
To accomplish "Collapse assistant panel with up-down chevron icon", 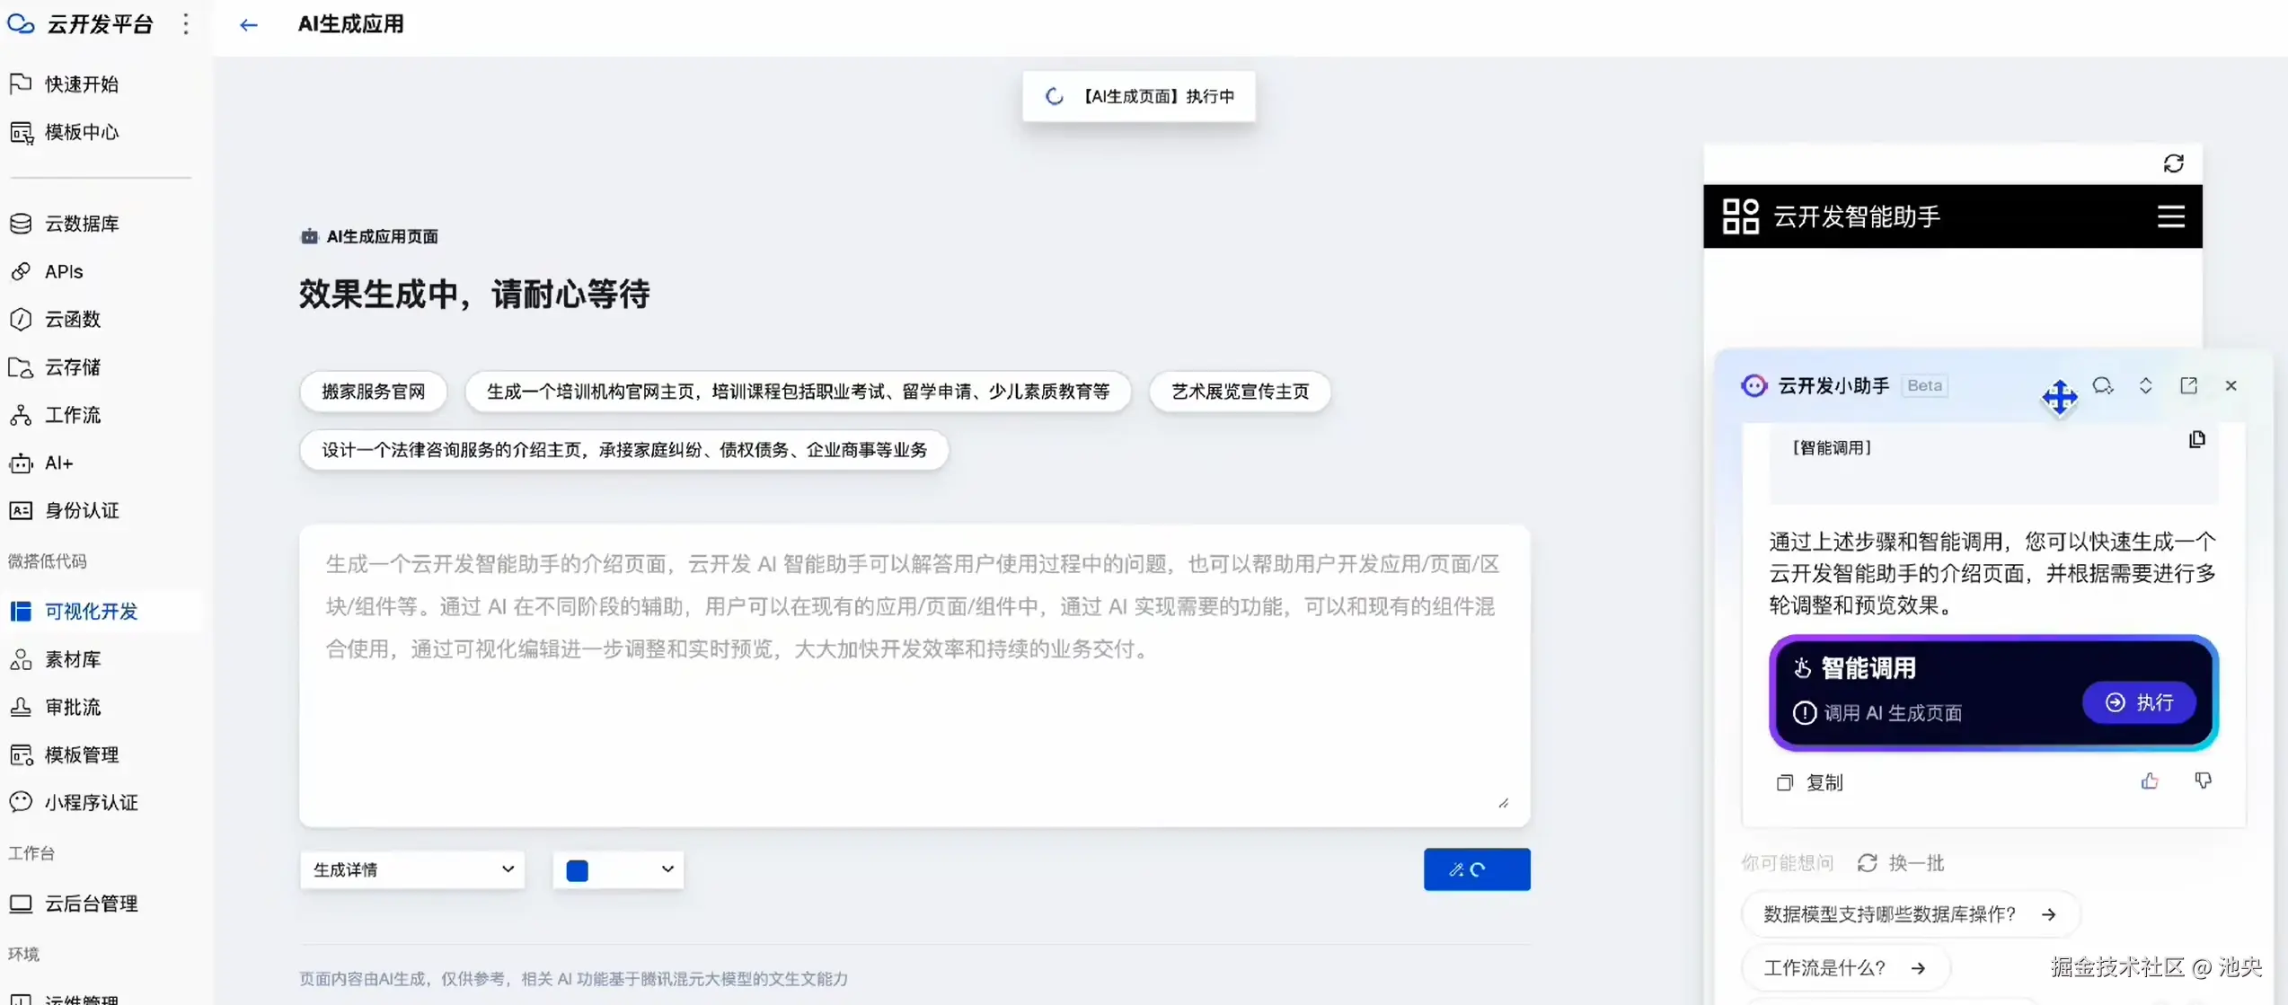I will (2145, 385).
